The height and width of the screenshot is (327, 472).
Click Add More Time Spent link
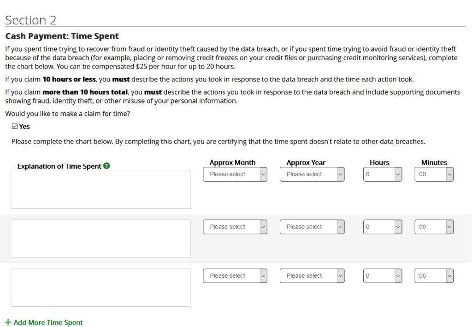pos(48,322)
